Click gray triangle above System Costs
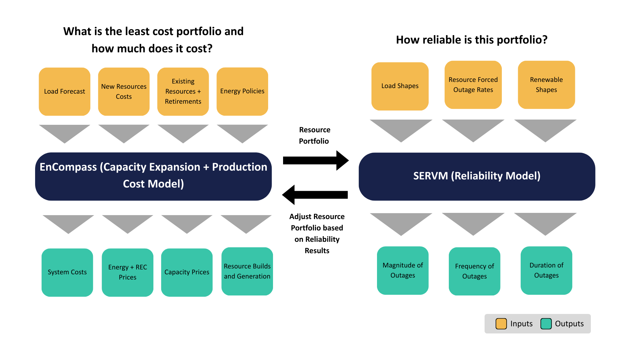624x351 pixels. (68, 223)
